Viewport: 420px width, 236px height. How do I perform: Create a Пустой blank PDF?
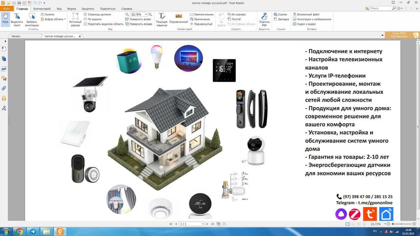tap(234, 19)
